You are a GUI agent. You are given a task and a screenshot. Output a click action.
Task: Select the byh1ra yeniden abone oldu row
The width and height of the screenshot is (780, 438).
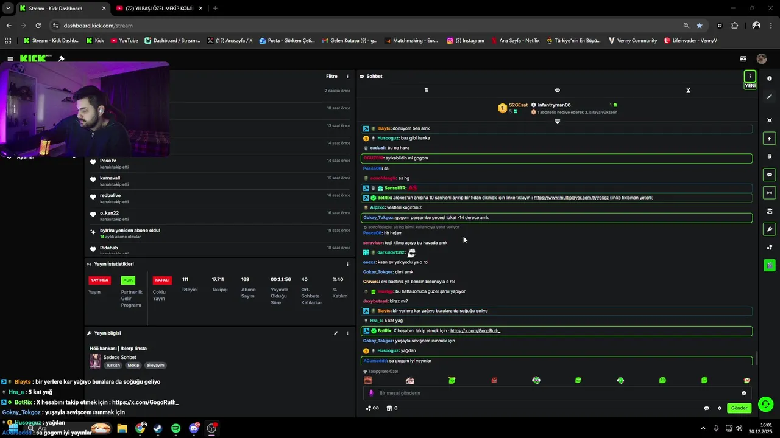(x=220, y=233)
